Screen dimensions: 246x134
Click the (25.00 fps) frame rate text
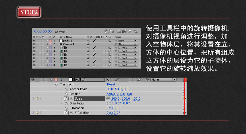pyautogui.click(x=61, y=31)
